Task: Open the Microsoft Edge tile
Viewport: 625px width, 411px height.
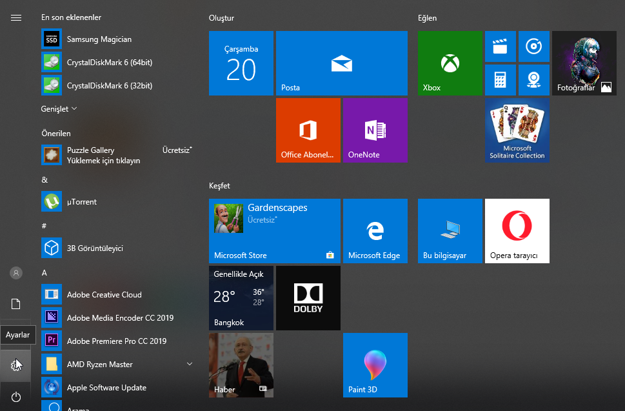Action: coord(375,231)
